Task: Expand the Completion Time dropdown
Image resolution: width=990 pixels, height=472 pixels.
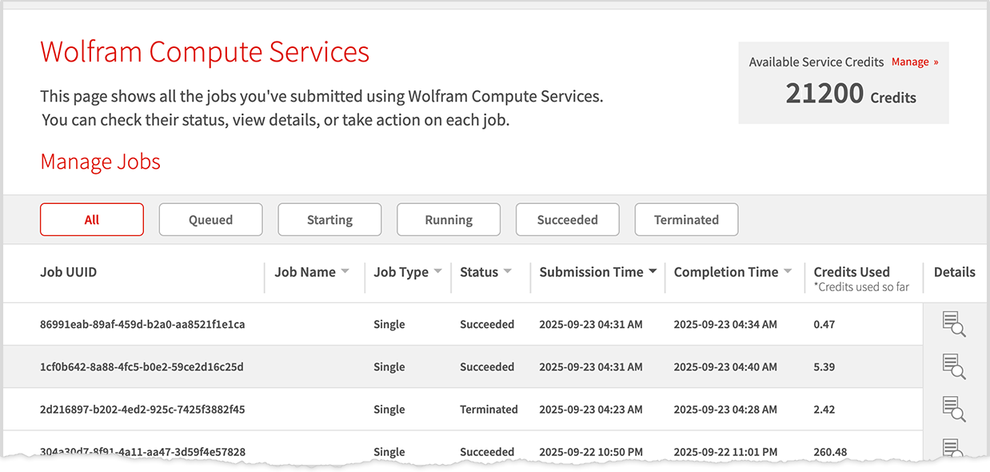Action: coord(789,271)
